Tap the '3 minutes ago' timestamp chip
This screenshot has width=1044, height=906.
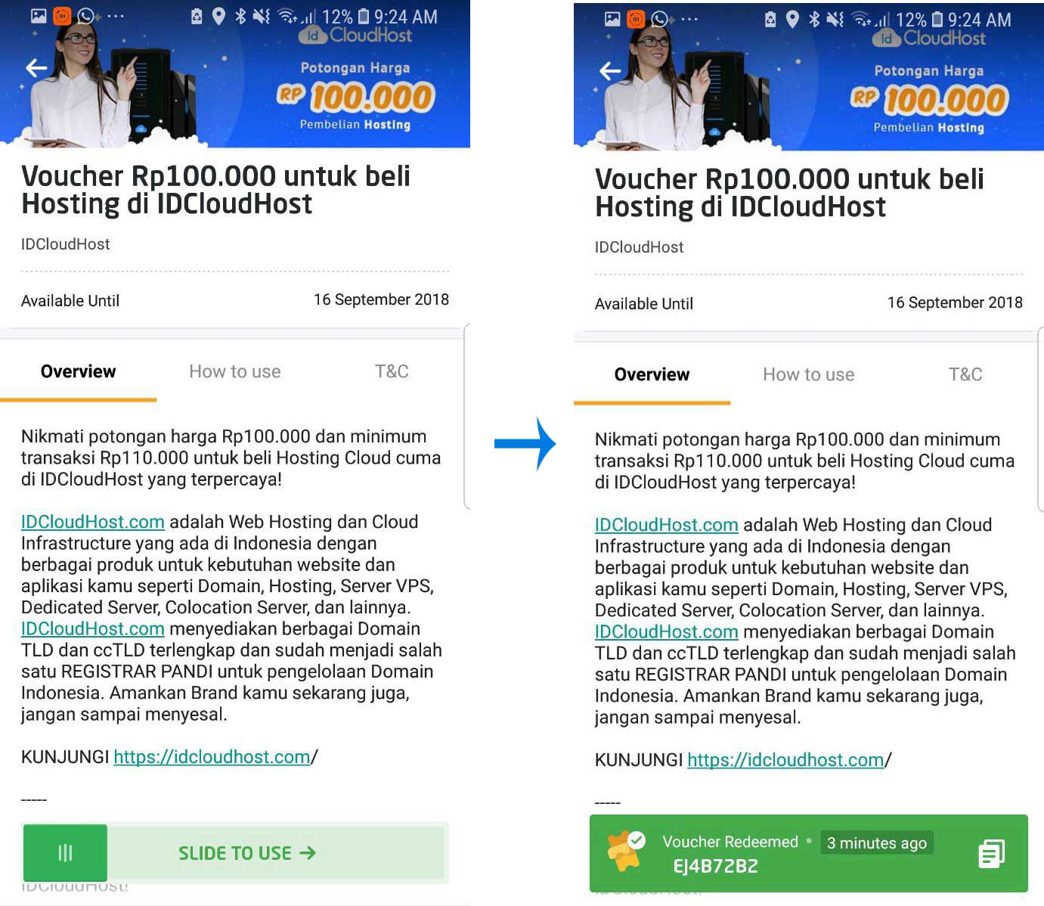click(876, 842)
